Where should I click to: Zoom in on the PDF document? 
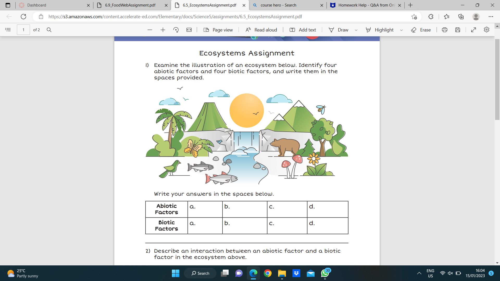point(163,30)
